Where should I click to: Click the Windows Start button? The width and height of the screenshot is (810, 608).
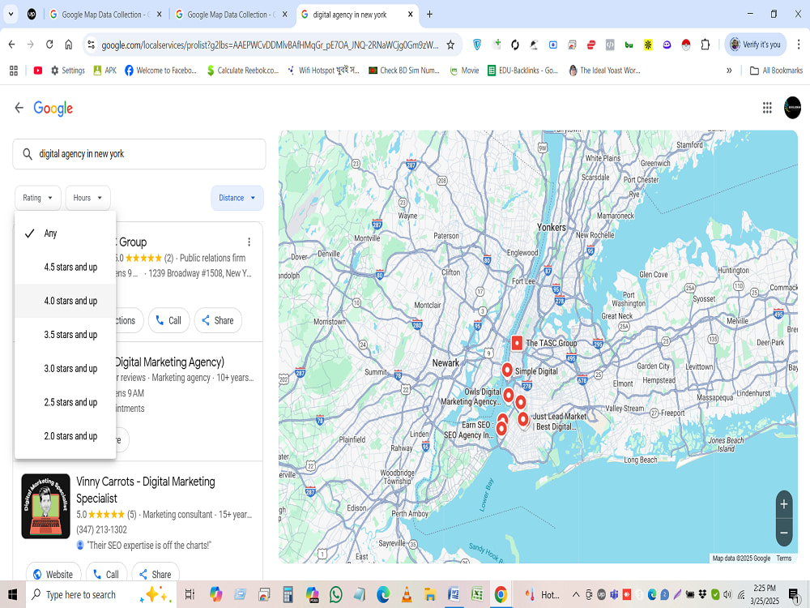pyautogui.click(x=12, y=594)
